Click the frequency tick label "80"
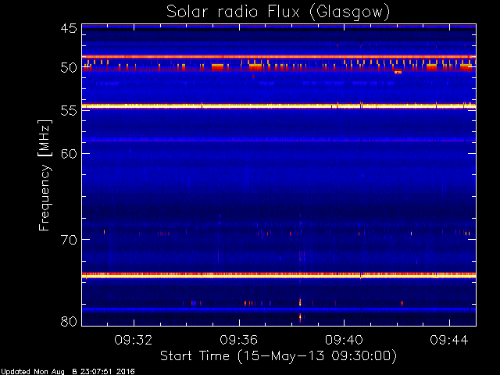Image resolution: width=500 pixels, height=375 pixels. (x=69, y=321)
